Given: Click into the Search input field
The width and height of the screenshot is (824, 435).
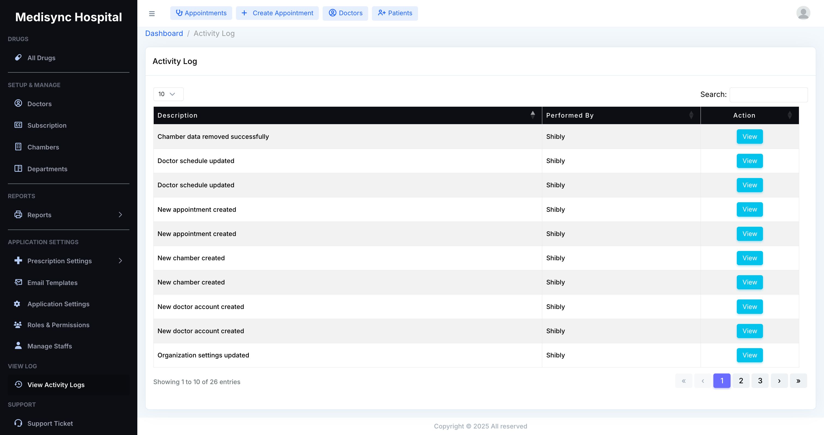Looking at the screenshot, I should [x=768, y=95].
